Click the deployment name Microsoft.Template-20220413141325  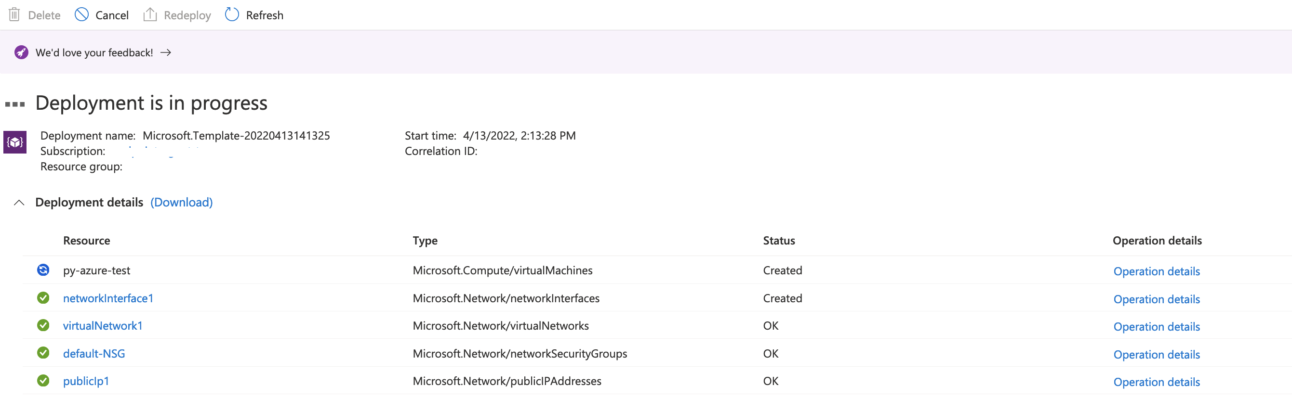236,136
